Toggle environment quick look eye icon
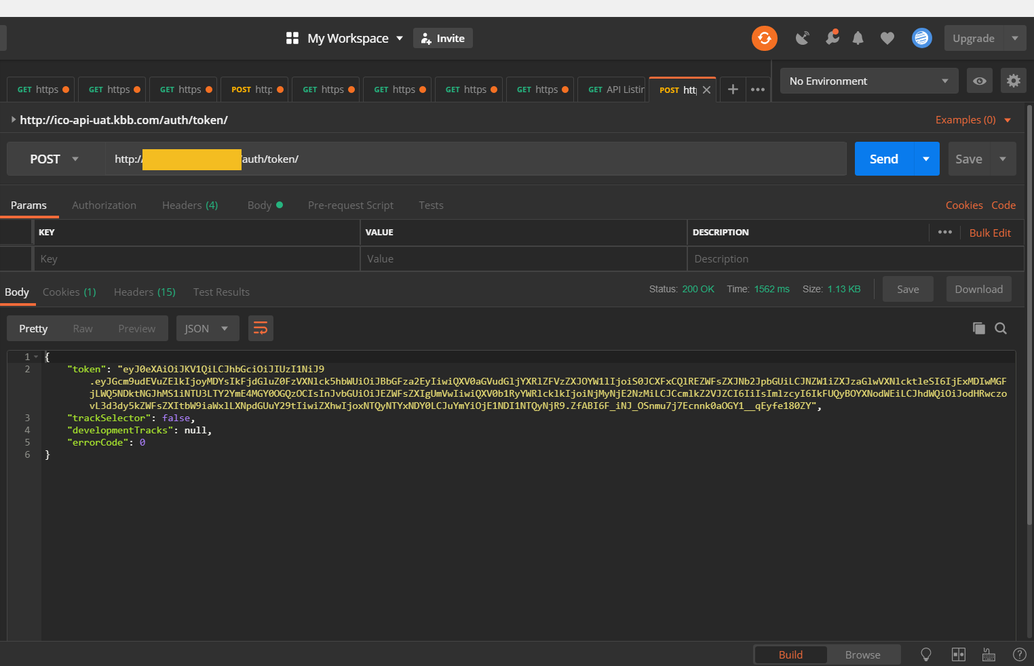 click(979, 81)
